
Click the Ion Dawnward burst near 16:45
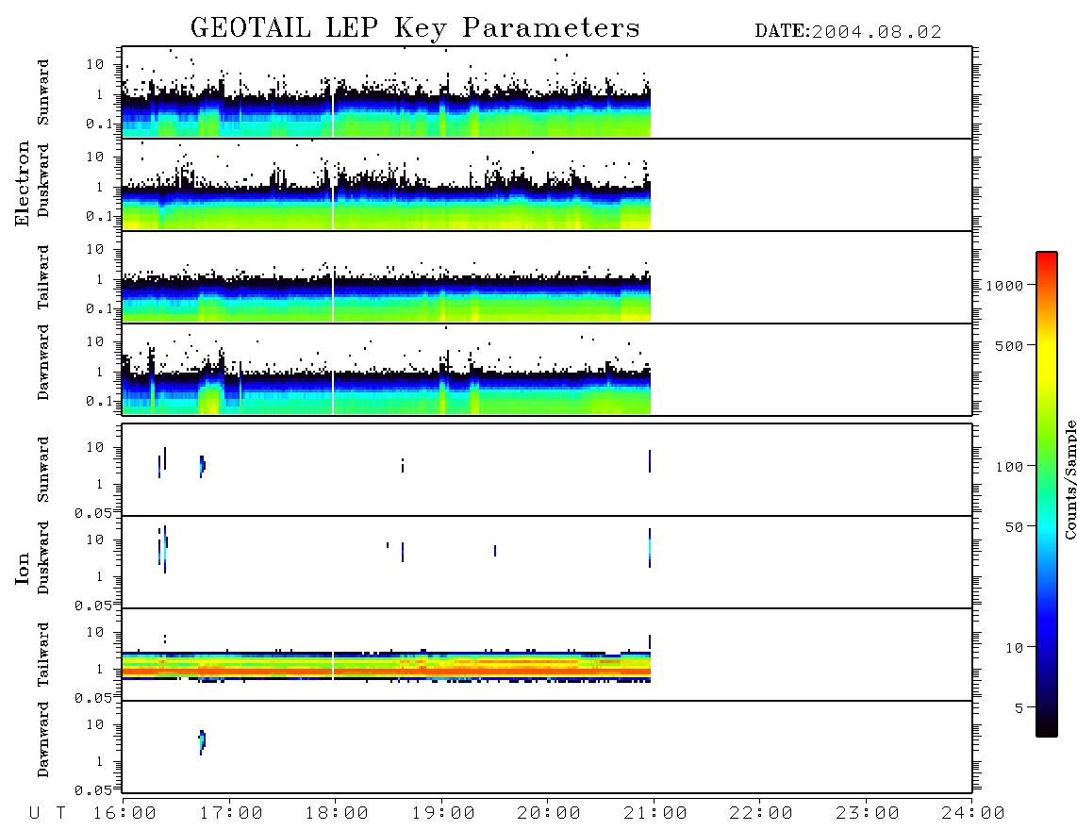(202, 742)
